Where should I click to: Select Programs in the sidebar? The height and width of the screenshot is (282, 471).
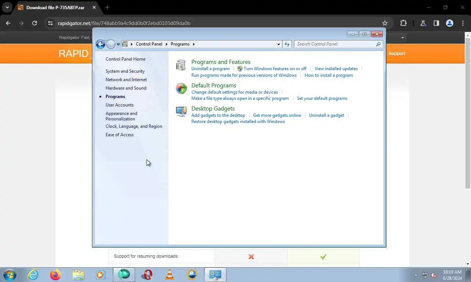pyautogui.click(x=115, y=97)
